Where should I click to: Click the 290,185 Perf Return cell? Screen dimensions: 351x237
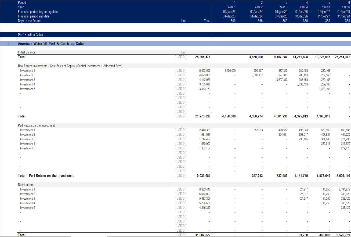303,139
